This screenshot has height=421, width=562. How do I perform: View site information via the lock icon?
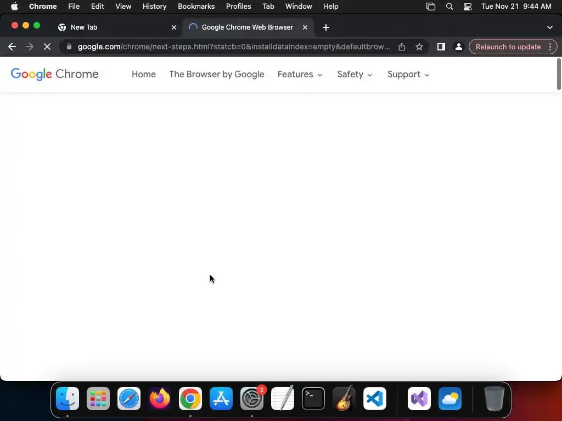(x=69, y=47)
